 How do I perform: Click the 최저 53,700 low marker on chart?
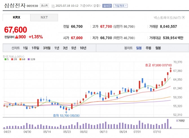[x=66, y=115]
